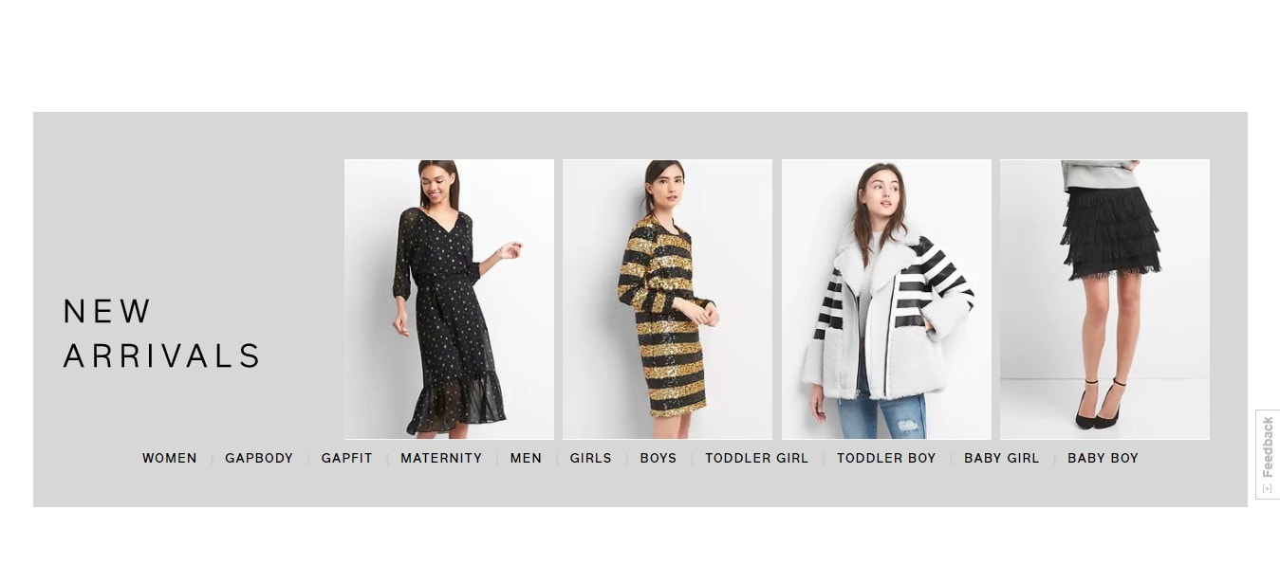Browse Maternity new arrivals

click(441, 458)
